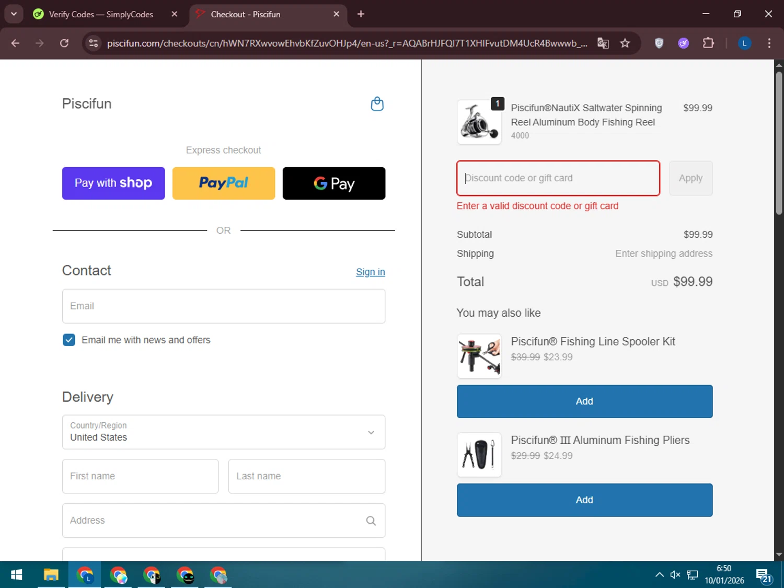Viewport: 784px width, 588px height.
Task: Click the Total amount $99.99
Action: coord(693,282)
